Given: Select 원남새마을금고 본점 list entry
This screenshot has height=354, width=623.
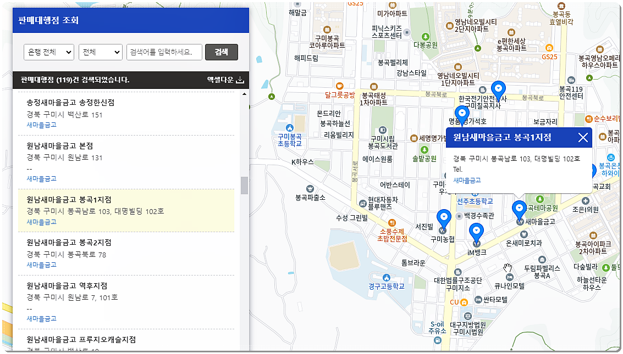Looking at the screenshot, I should tap(126, 162).
